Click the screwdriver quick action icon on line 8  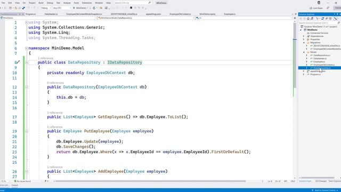(x=19, y=62)
